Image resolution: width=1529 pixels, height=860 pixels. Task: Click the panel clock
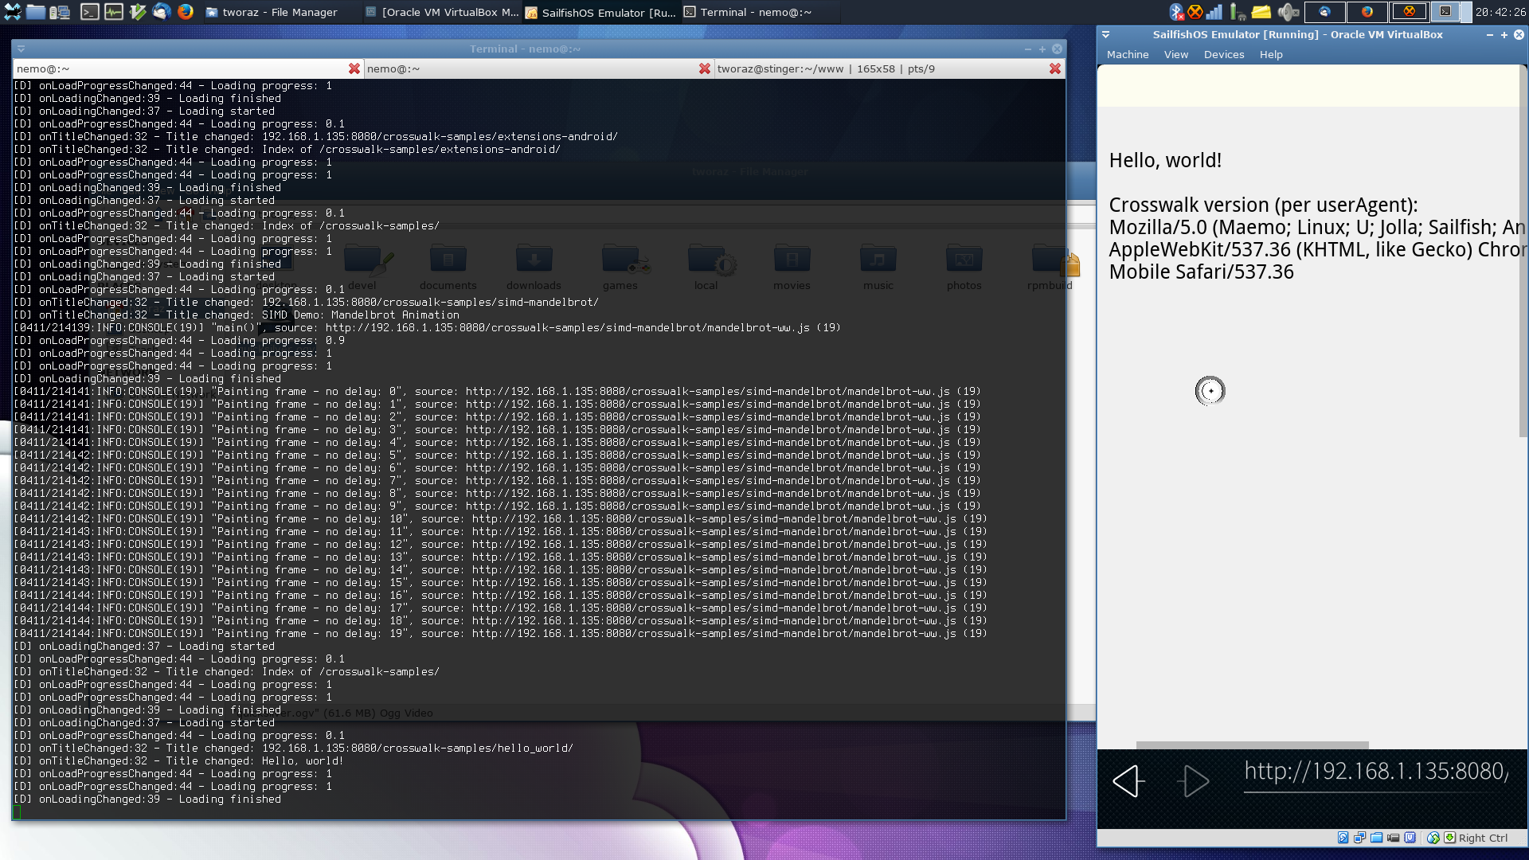click(x=1500, y=12)
